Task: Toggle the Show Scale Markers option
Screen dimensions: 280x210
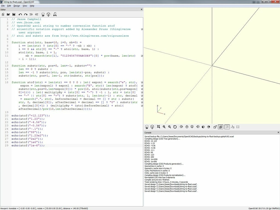Action: (232, 127)
